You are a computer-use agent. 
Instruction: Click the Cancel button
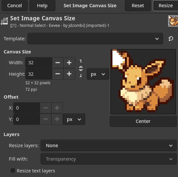14,6
